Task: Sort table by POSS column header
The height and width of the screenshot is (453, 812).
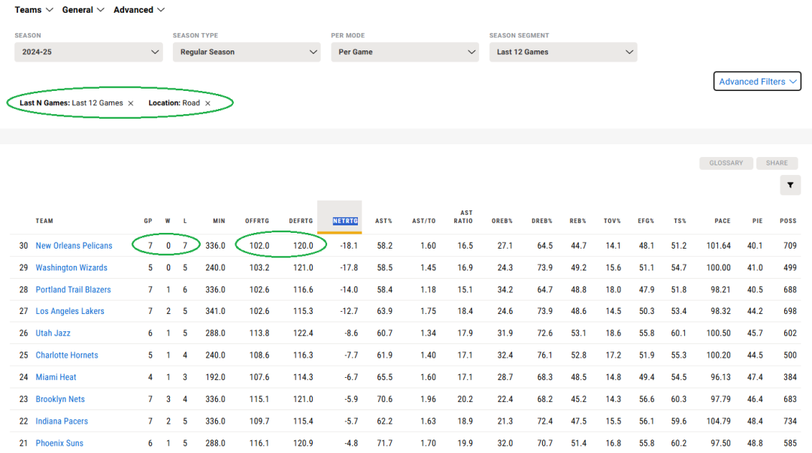Action: point(788,221)
